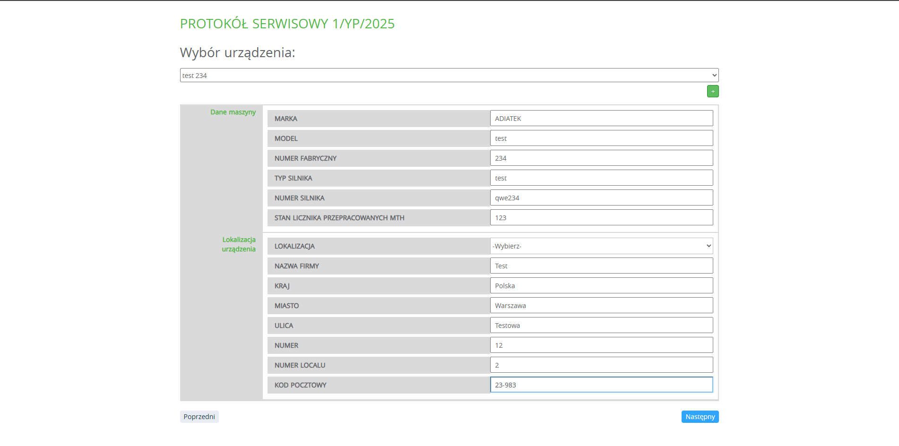This screenshot has width=899, height=446.
Task: Focus the Numer field with value 12
Action: tap(601, 345)
